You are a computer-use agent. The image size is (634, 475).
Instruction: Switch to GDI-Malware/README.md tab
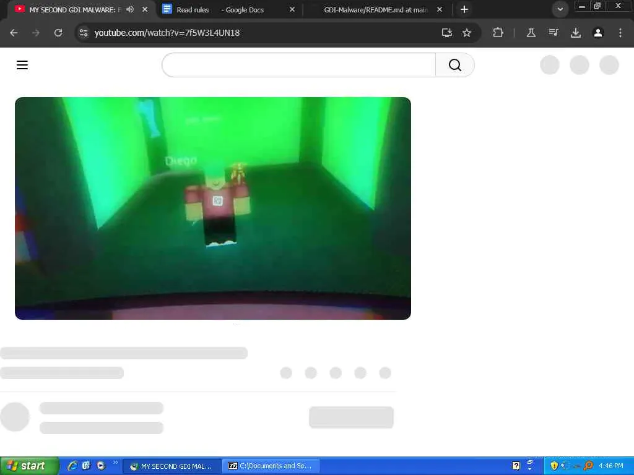(376, 10)
